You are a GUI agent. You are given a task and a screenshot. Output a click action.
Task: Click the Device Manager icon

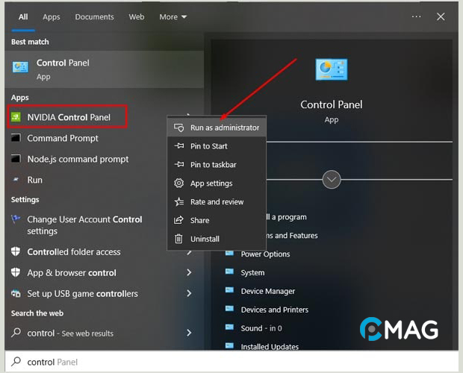[229, 290]
